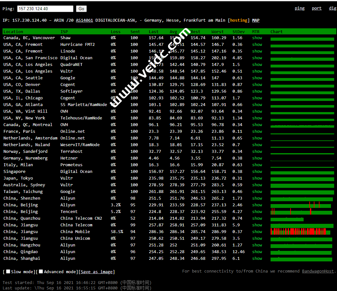Show MTR for Amsterdam Online.net row
Image resolution: width=337 pixels, height=291 pixels.
pyautogui.click(x=257, y=138)
